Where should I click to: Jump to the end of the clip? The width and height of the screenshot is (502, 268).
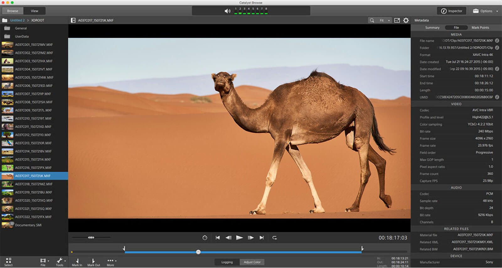[x=262, y=238]
